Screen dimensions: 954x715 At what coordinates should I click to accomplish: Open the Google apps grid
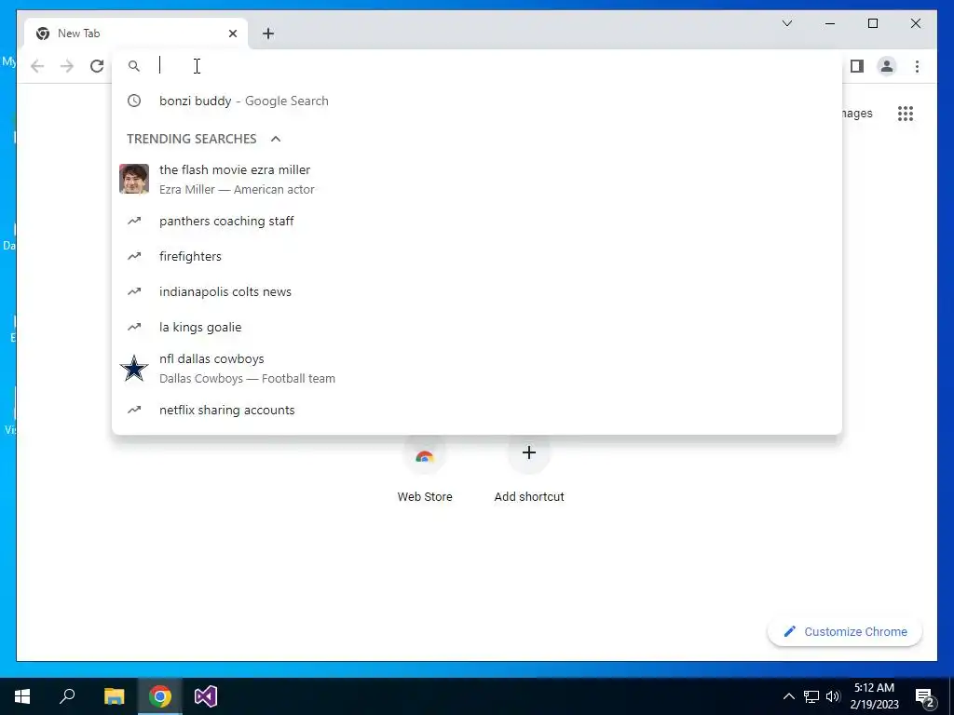coord(906,113)
